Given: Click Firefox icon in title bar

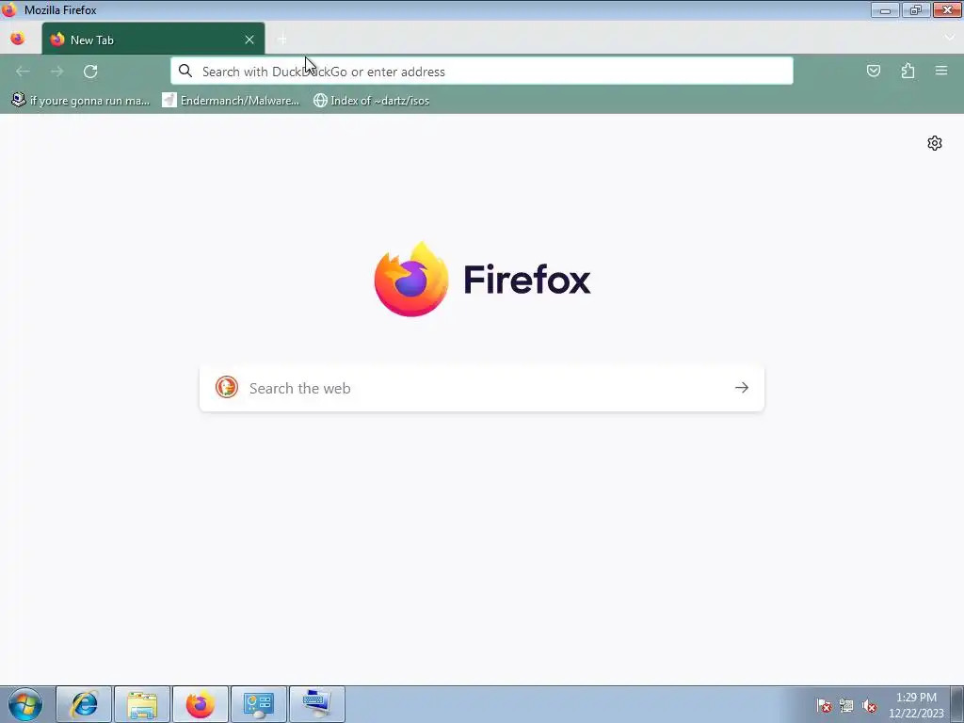Looking at the screenshot, I should (x=9, y=9).
